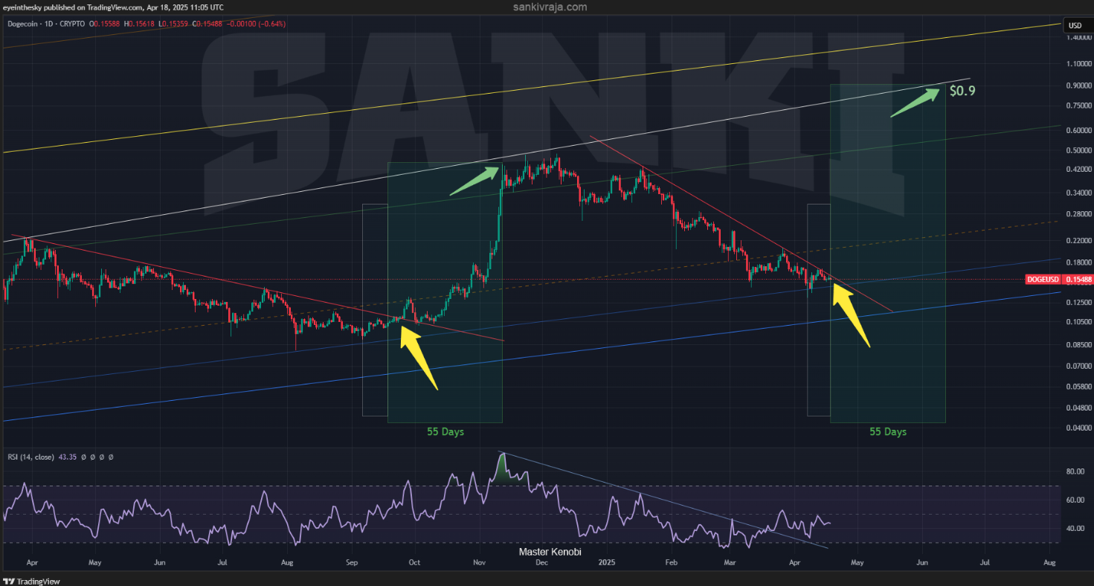Click the RSI 80.00 axis label
The width and height of the screenshot is (1094, 586).
pos(1075,471)
